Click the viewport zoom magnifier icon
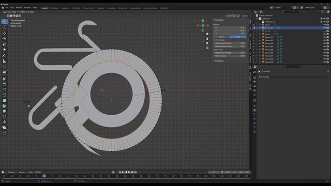This screenshot has height=186, width=331. coord(207,34)
